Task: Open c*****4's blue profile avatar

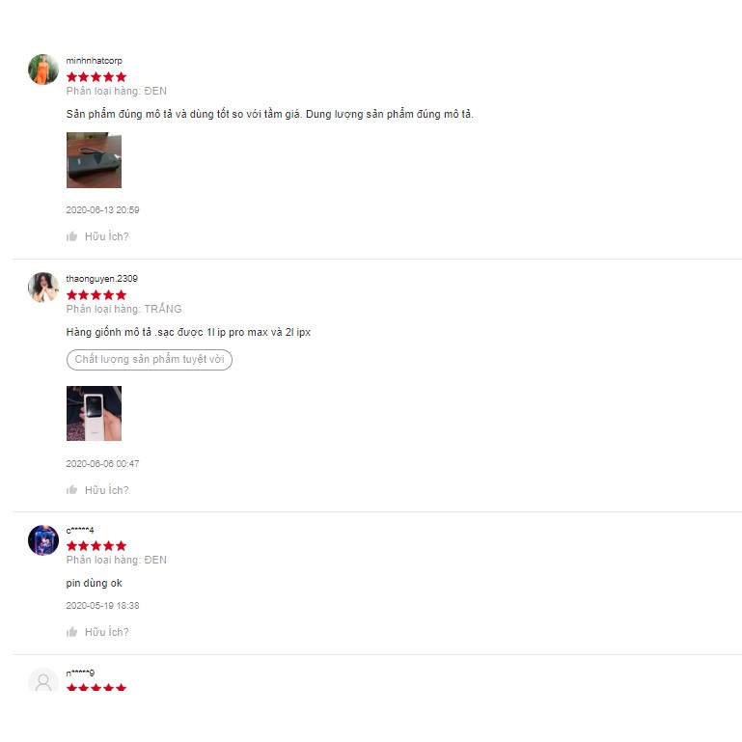Action: click(43, 540)
